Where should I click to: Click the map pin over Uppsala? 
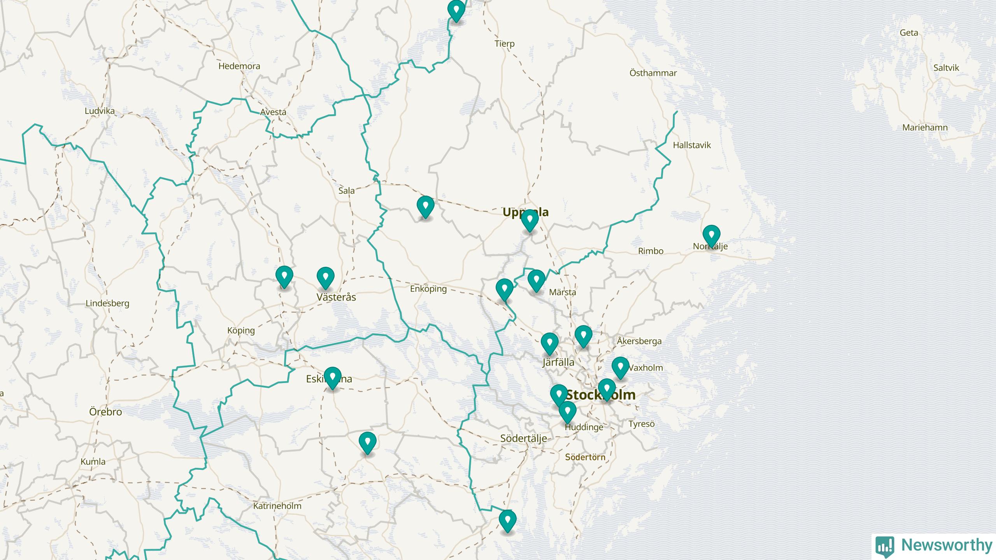click(530, 219)
